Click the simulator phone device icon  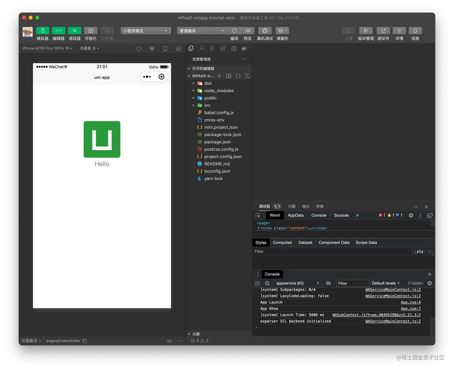click(165, 49)
